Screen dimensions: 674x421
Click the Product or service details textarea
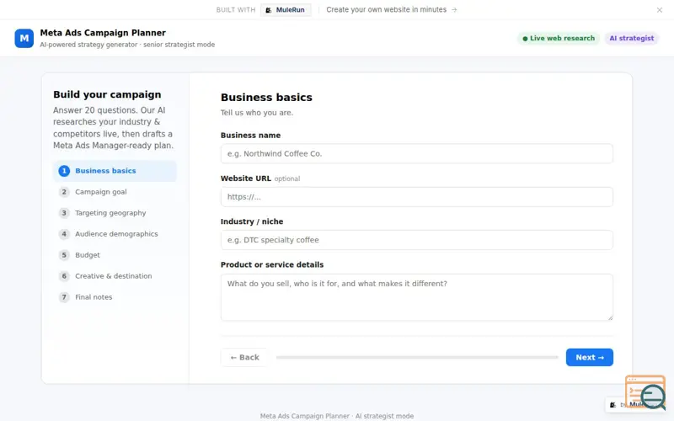click(x=416, y=297)
